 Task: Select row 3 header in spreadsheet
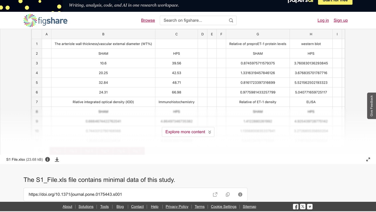click(37, 63)
